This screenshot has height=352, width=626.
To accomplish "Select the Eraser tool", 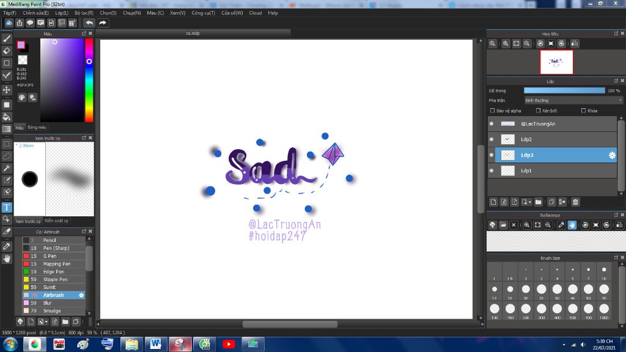I will [x=7, y=51].
